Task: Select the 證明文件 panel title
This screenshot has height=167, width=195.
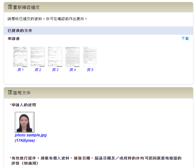Action: (x=22, y=93)
